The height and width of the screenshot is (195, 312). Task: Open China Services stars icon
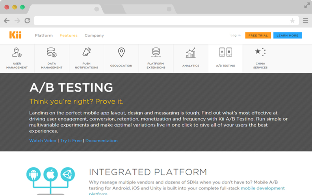pos(260,52)
